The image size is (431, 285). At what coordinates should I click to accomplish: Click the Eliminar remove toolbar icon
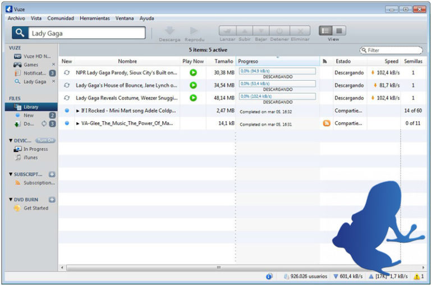pyautogui.click(x=300, y=31)
